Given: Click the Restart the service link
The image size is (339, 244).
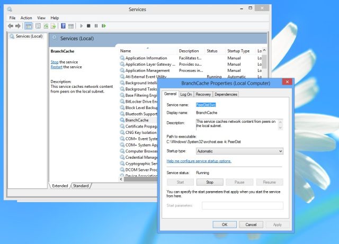Looking at the screenshot, I should (57, 67).
